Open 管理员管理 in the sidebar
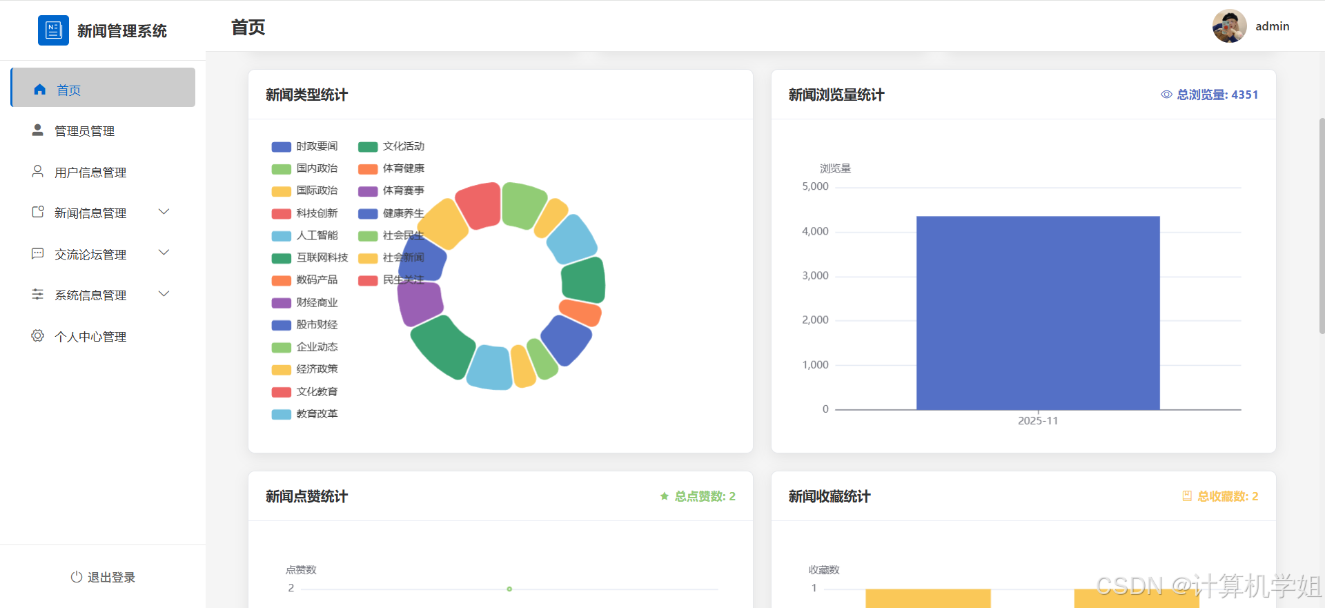Image resolution: width=1325 pixels, height=608 pixels. point(104,130)
